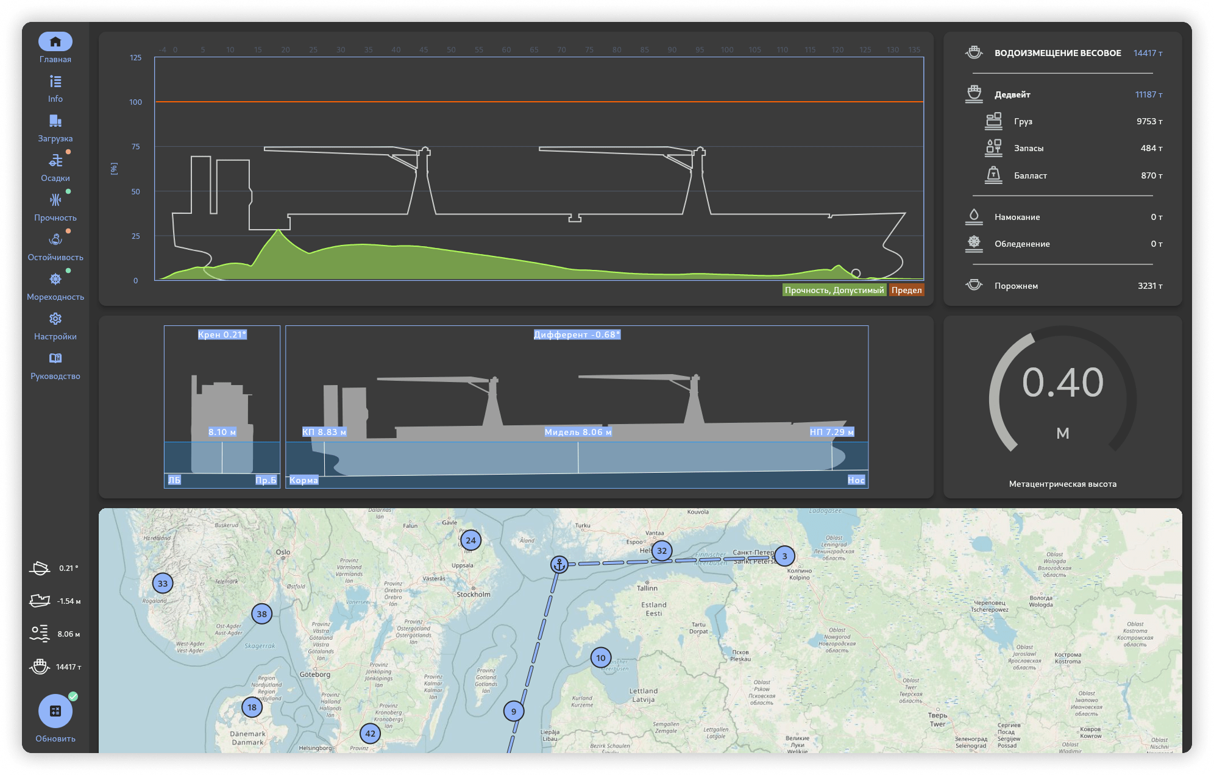
Task: Click the Водоизмещение весовое ship icon
Action: click(974, 53)
